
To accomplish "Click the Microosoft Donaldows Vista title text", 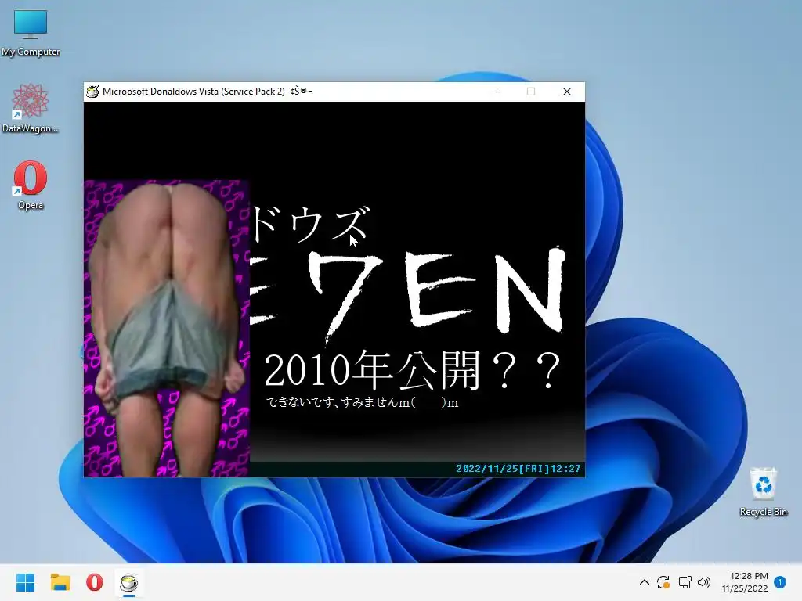I will 208,92.
